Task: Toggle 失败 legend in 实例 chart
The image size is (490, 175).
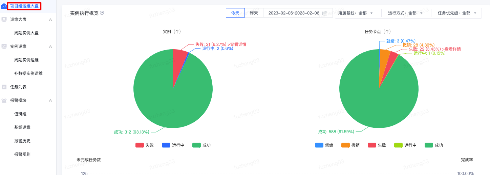Action: [x=145, y=145]
